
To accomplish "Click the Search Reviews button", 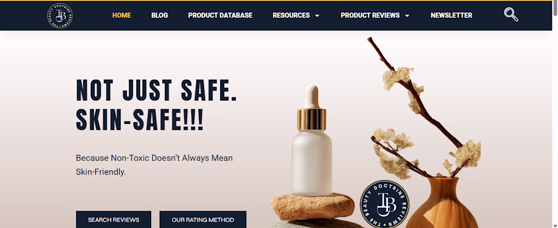I will tap(114, 219).
